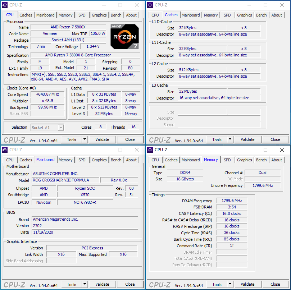Viewport: 291px width, 290px height.
Task: Switch to SPD tab in Memory window
Action: pyautogui.click(x=227, y=160)
